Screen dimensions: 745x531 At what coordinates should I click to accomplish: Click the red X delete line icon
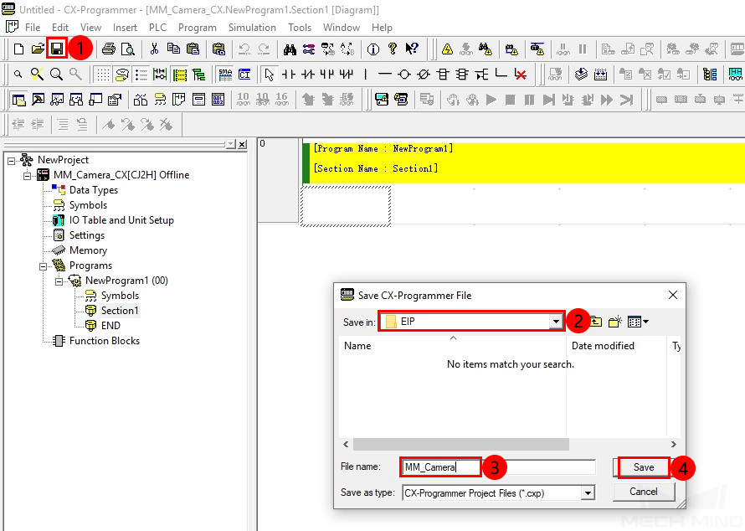coord(521,75)
